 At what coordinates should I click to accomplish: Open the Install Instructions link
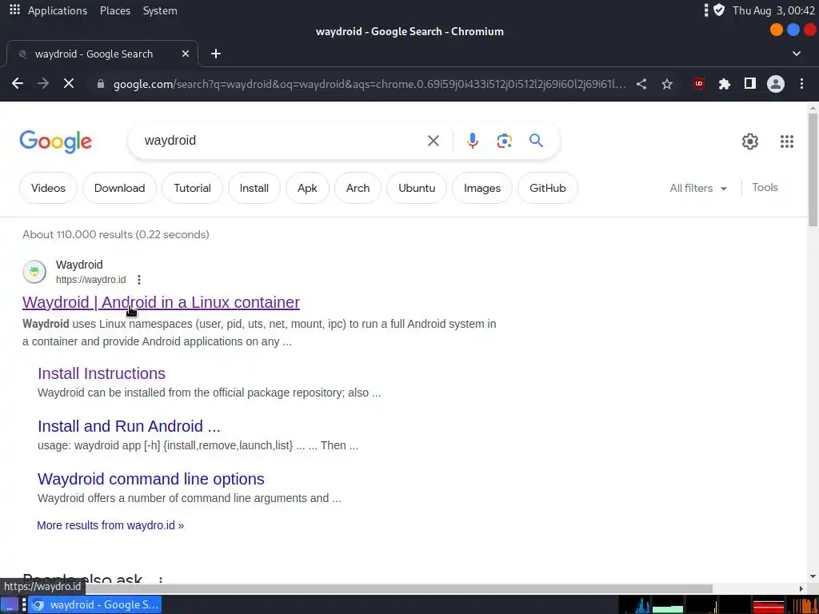(102, 373)
